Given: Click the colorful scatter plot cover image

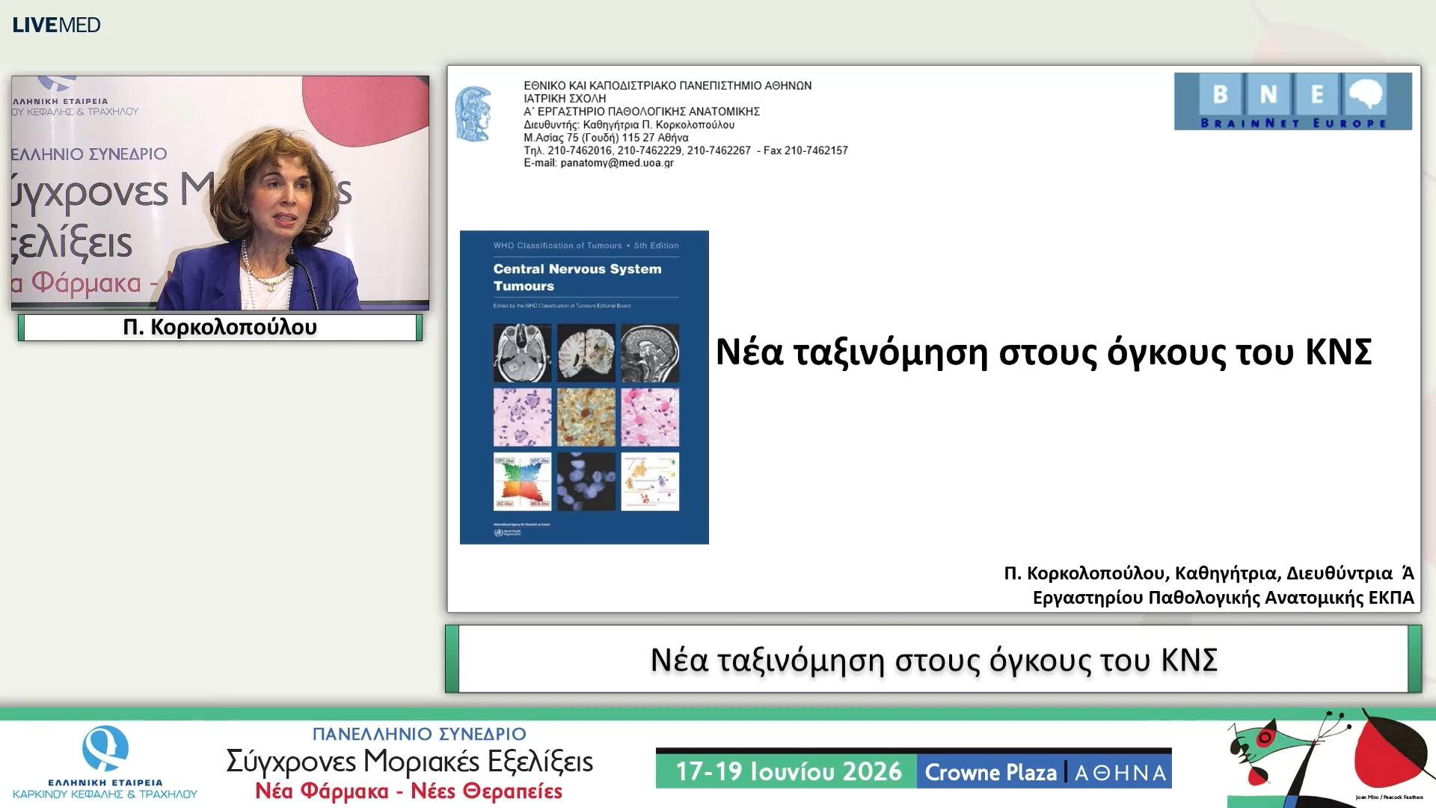Looking at the screenshot, I should click(522, 482).
